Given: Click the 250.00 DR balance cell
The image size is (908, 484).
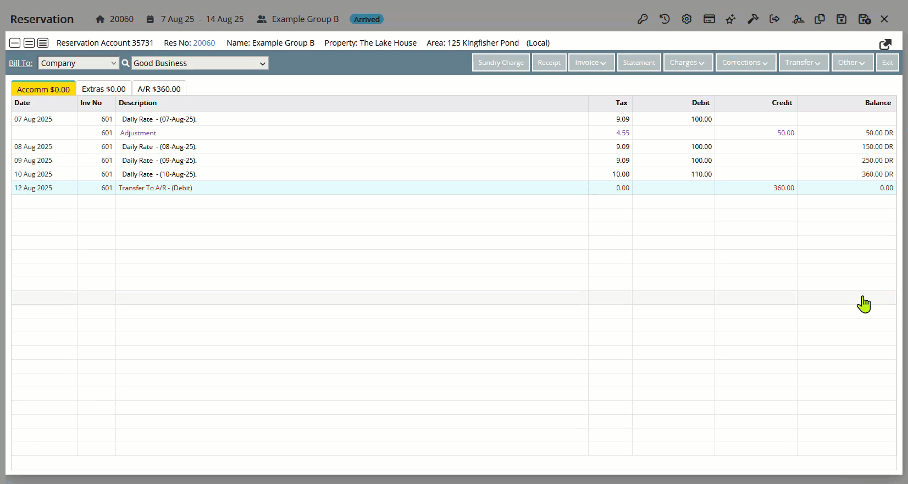Looking at the screenshot, I should coord(846,160).
